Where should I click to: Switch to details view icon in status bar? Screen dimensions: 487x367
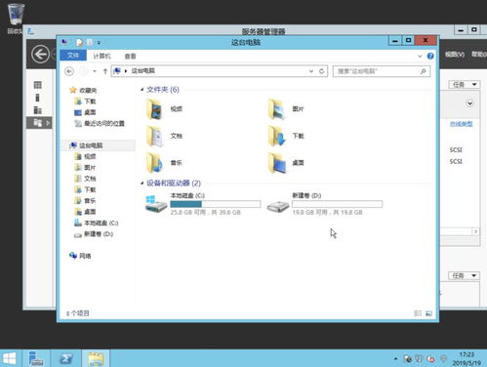(x=418, y=313)
